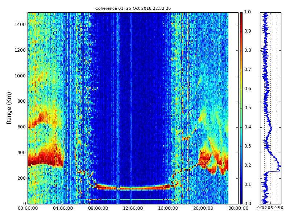Click the colorbar value 0.3 label

coord(248,146)
